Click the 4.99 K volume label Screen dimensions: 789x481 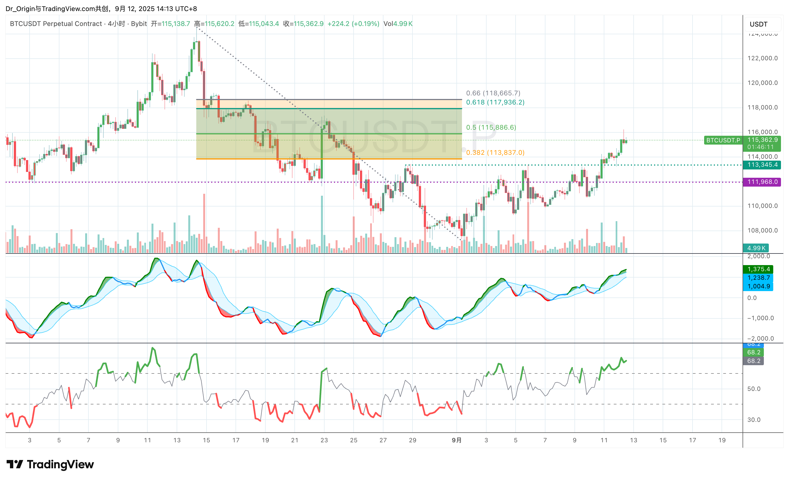(756, 248)
